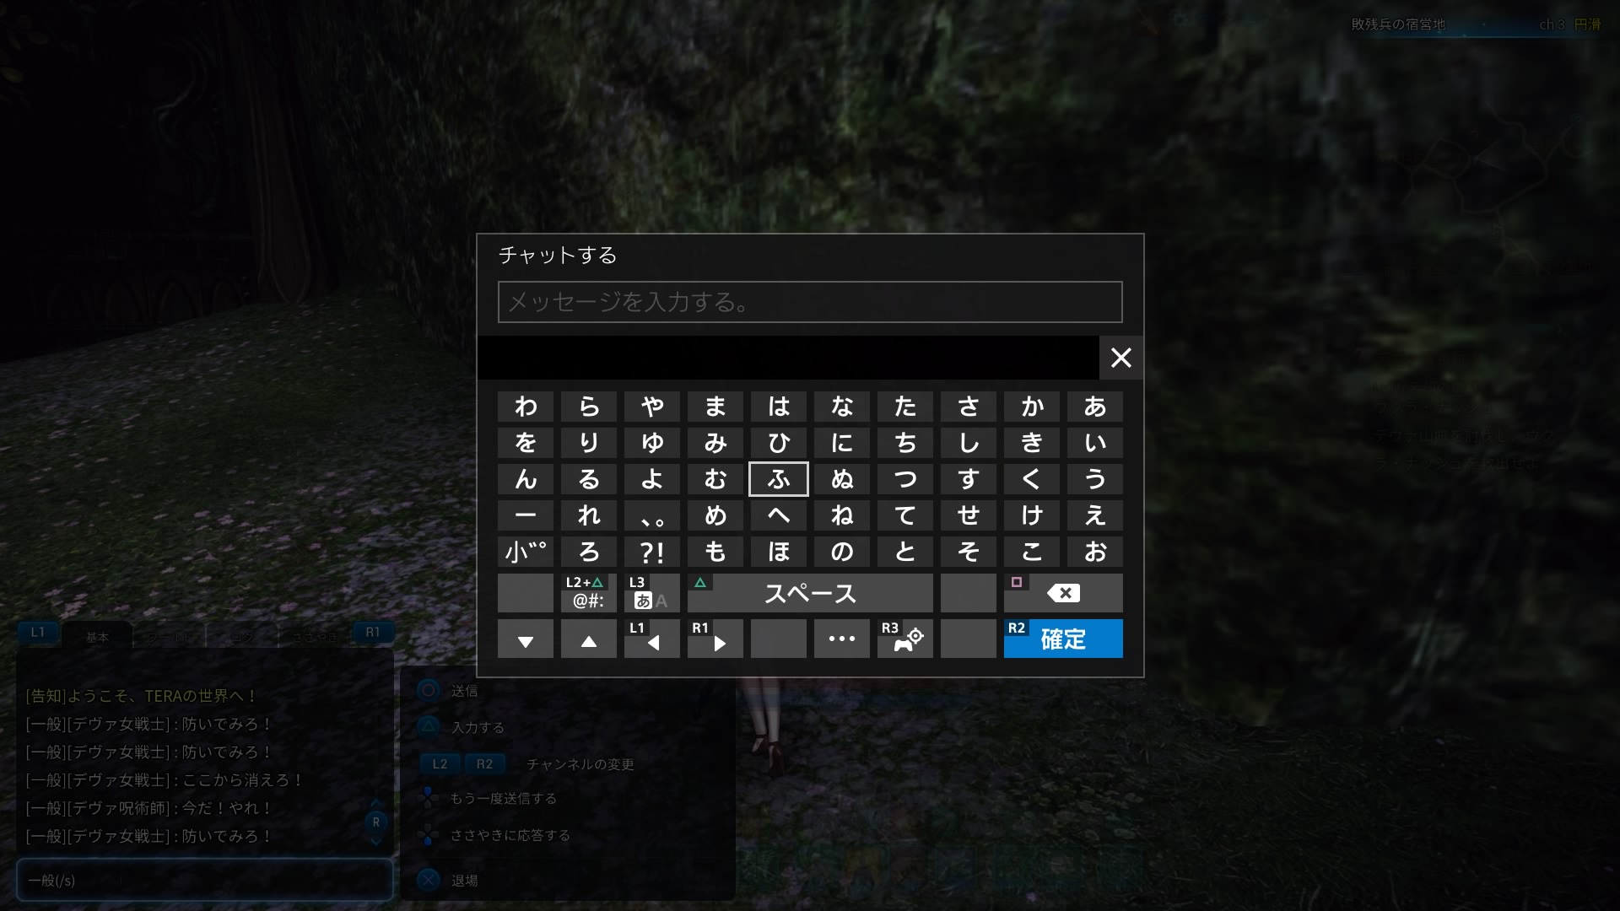This screenshot has height=911, width=1620.
Task: Click the R1 chat tab switcher
Action: click(372, 632)
